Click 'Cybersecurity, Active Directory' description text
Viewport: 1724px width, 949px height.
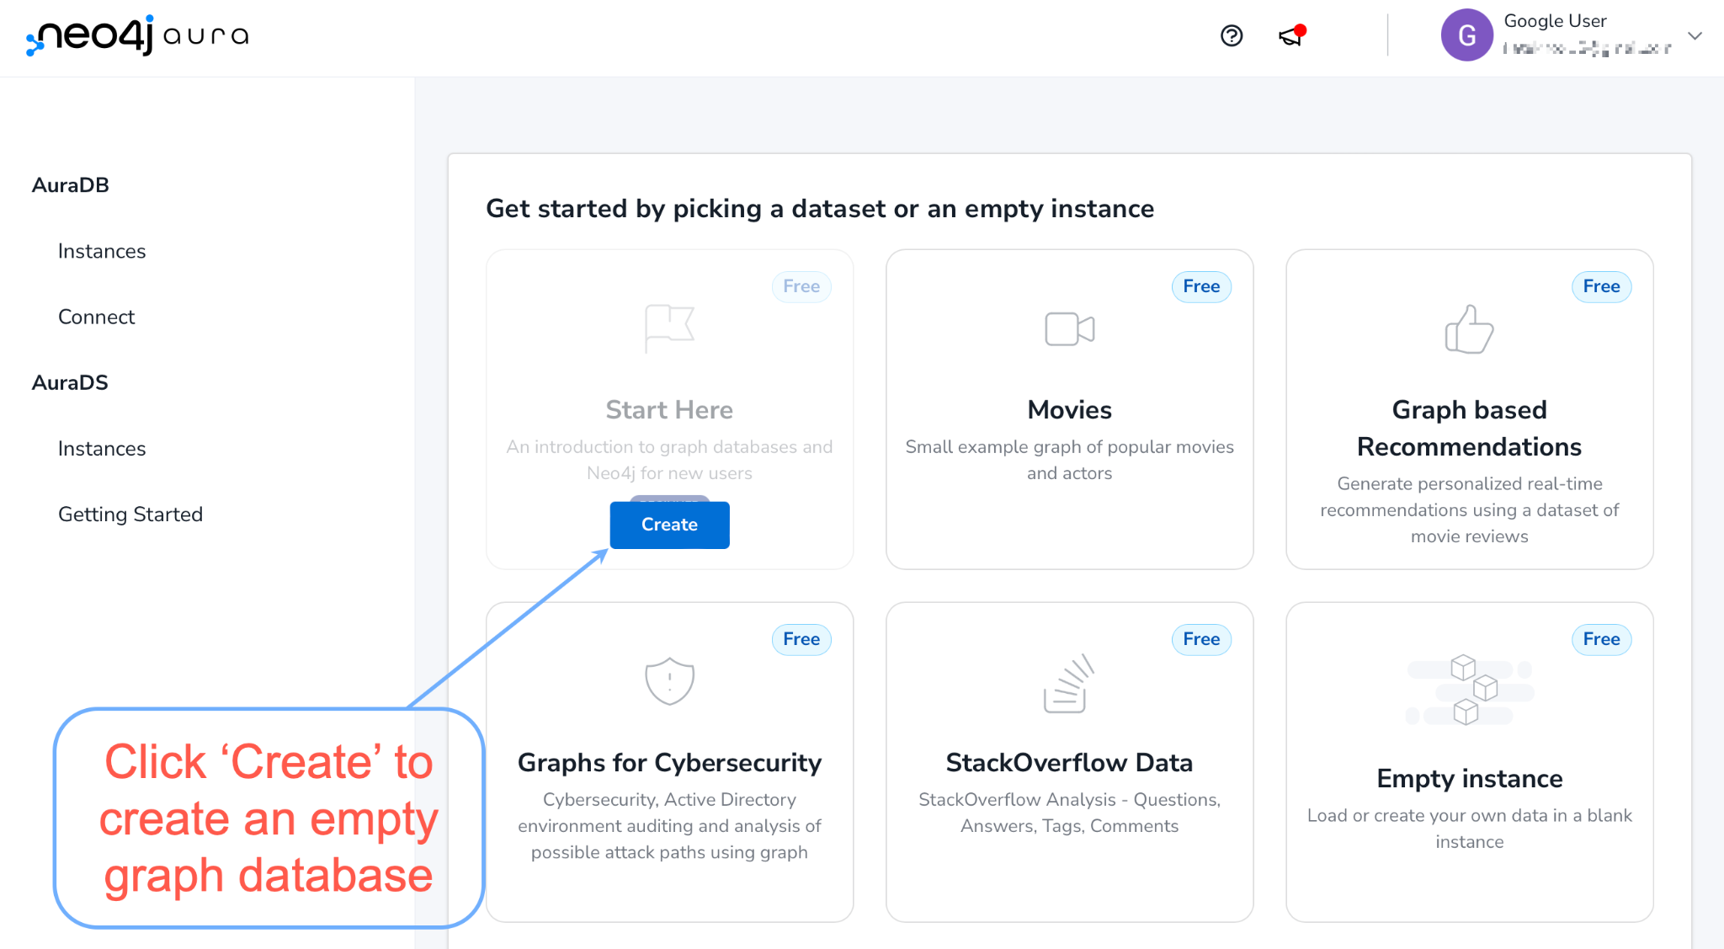pyautogui.click(x=669, y=826)
